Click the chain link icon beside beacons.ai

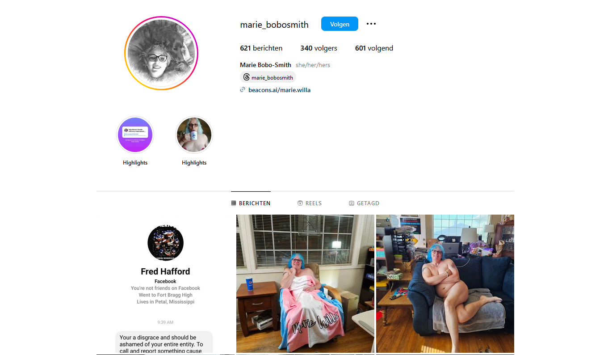(x=243, y=89)
